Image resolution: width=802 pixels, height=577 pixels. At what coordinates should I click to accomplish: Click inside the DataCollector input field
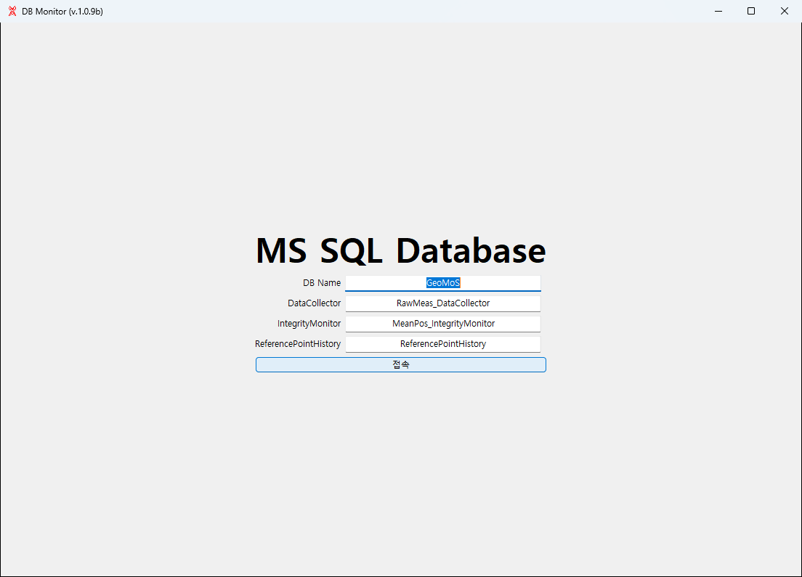[443, 303]
